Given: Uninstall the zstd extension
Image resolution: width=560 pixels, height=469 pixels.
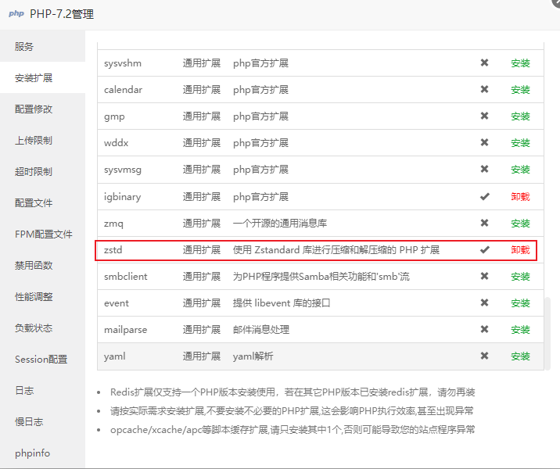Looking at the screenshot, I should click(x=520, y=250).
